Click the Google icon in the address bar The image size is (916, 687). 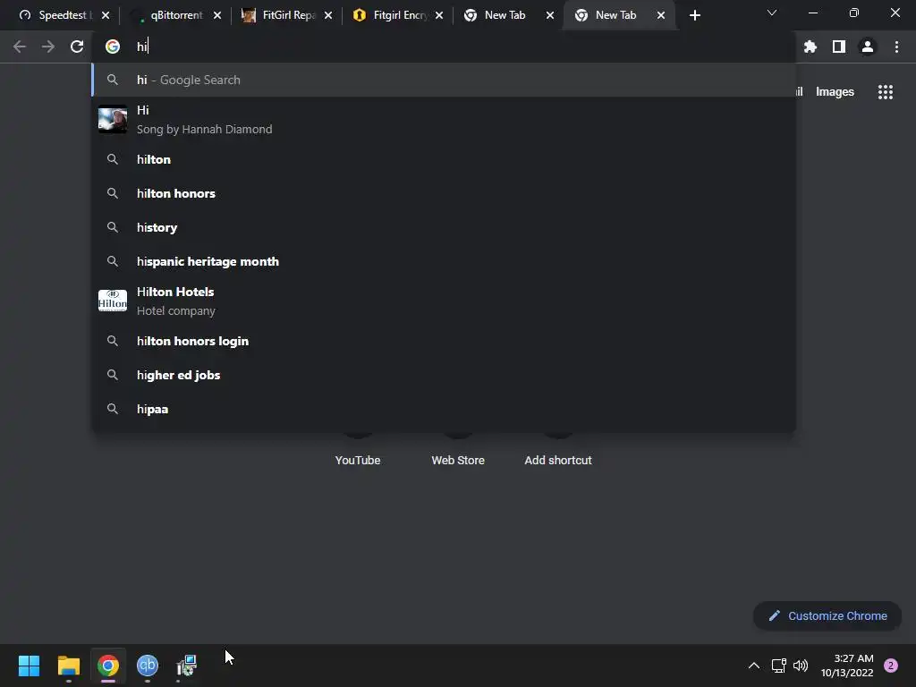(x=113, y=47)
